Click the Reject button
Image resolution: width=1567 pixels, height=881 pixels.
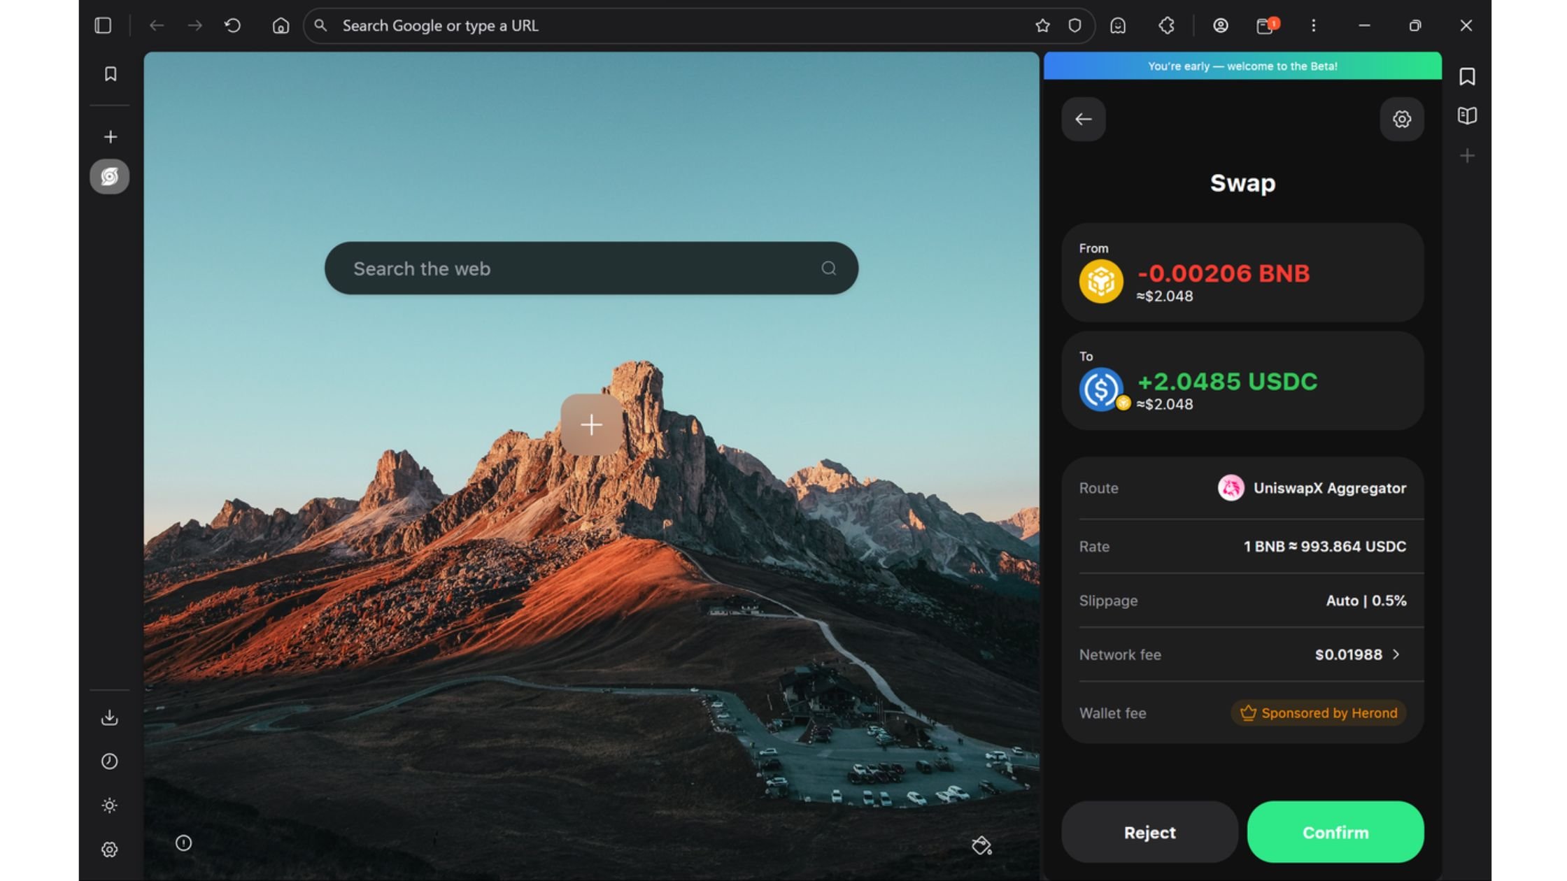[x=1149, y=832]
